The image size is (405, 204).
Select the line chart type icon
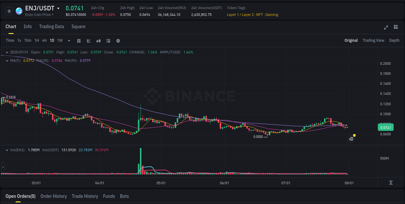click(88, 40)
